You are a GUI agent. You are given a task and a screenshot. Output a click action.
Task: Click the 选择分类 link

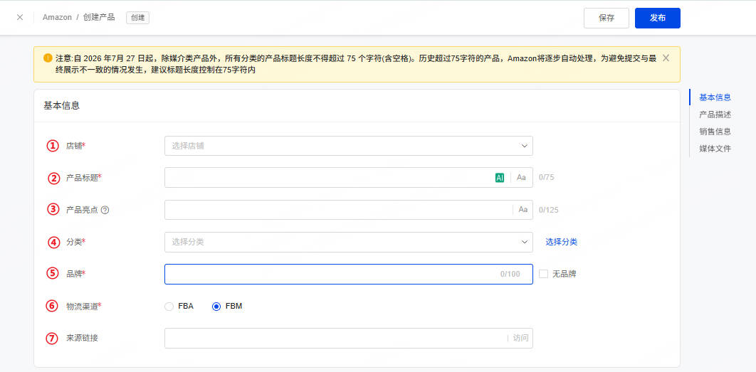tap(561, 242)
